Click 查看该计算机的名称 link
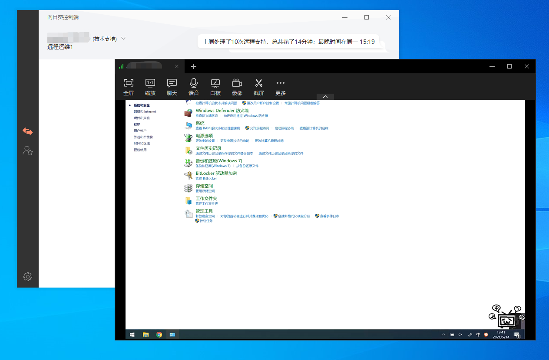The image size is (549, 360). point(314,128)
